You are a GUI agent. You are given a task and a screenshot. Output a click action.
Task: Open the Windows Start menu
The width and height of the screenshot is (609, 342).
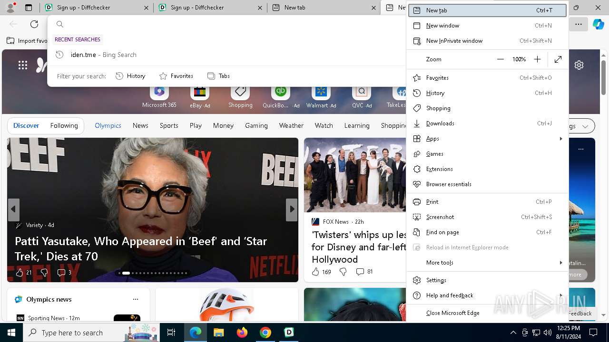[x=11, y=332]
